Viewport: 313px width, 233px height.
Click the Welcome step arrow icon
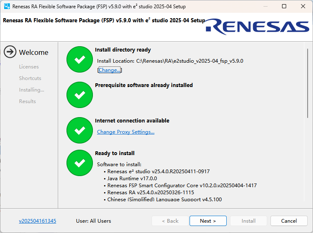10,52
